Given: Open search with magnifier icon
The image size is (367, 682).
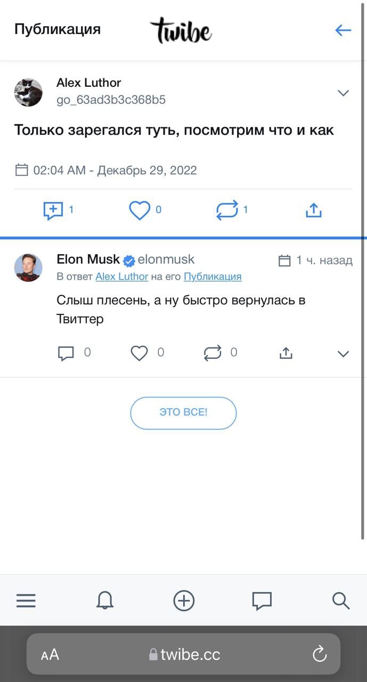Looking at the screenshot, I should (x=340, y=601).
